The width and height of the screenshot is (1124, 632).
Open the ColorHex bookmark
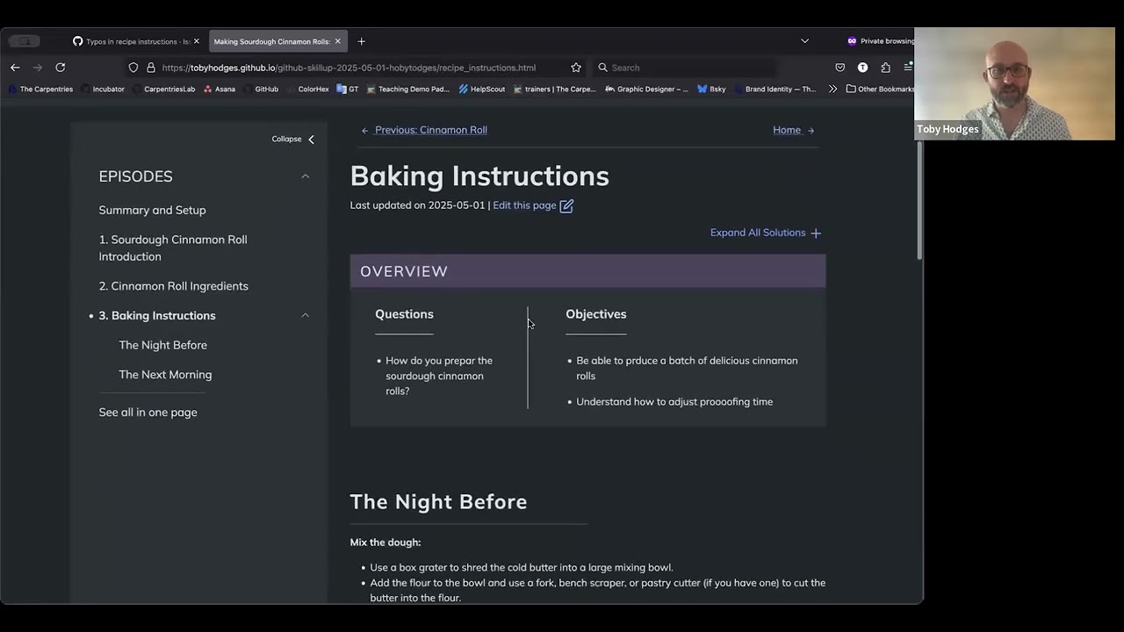[307, 89]
